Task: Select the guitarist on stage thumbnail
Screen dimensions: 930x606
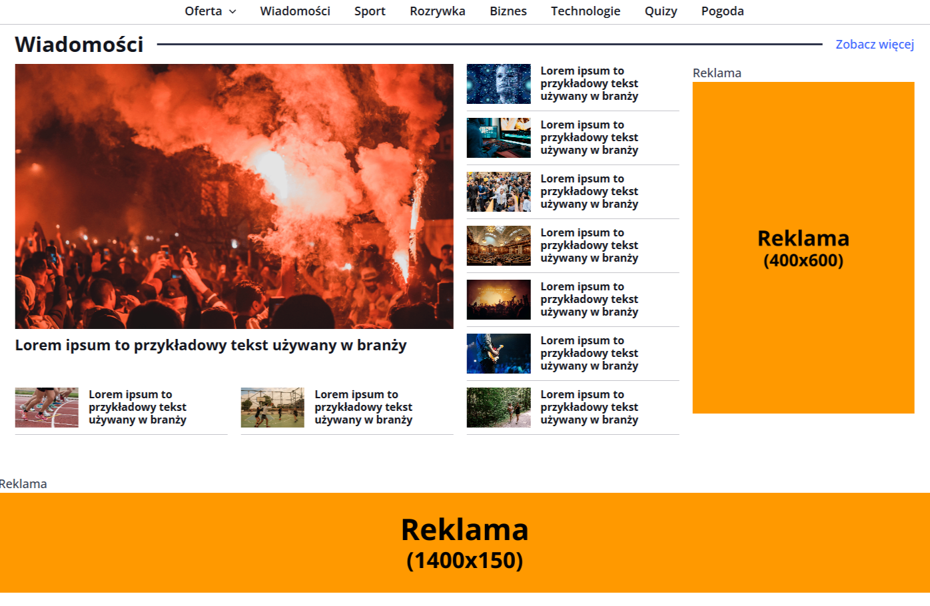Action: pyautogui.click(x=498, y=354)
